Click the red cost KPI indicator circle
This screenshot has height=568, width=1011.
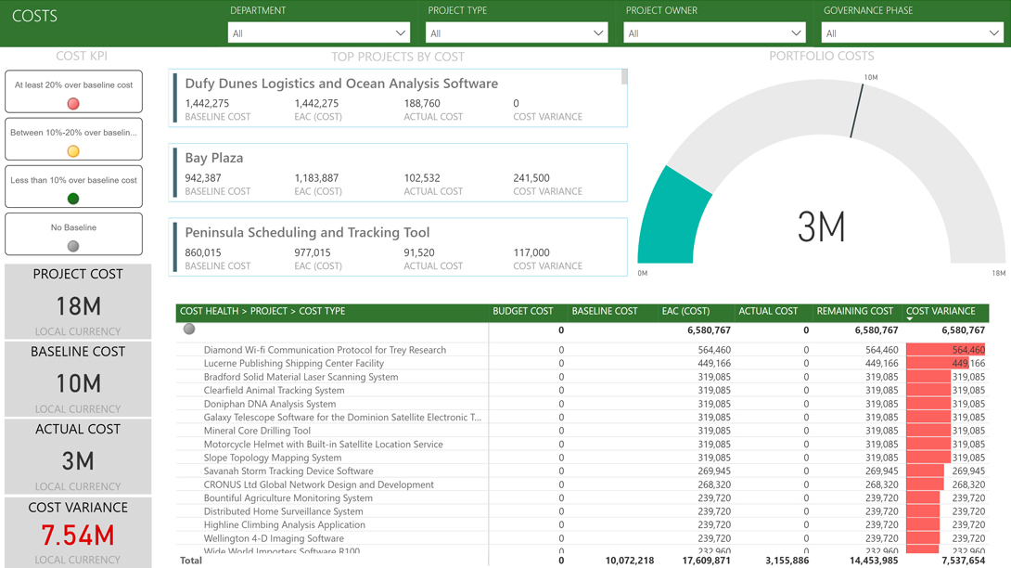[73, 104]
